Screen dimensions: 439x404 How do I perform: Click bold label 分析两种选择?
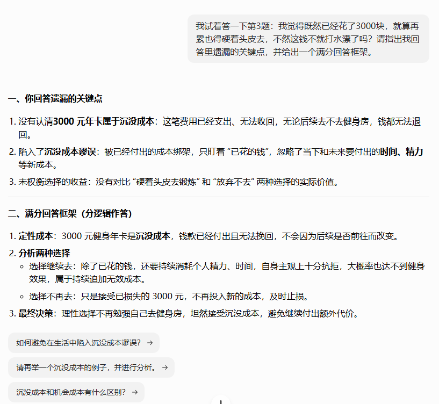point(44,253)
